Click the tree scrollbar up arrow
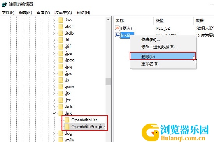The height and width of the screenshot is (142, 214). [x=108, y=20]
